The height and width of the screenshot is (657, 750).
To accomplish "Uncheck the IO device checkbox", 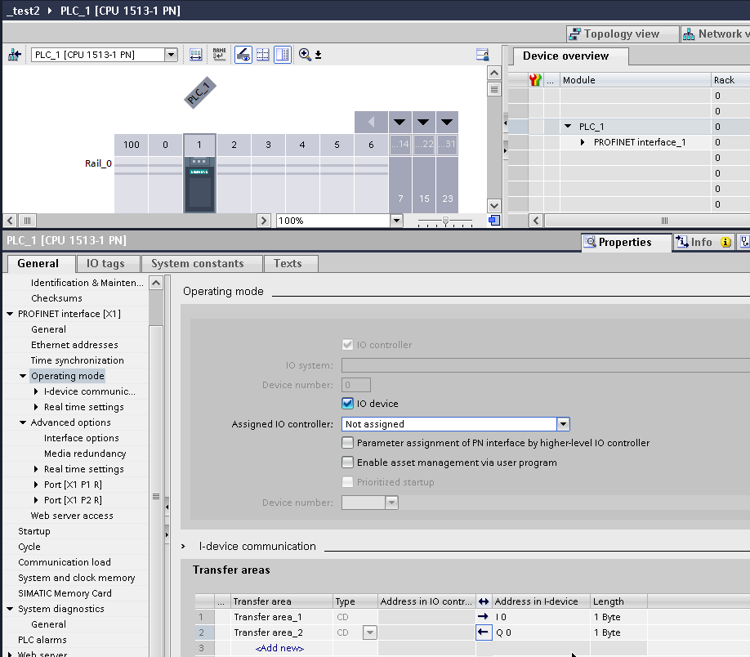I will click(x=348, y=404).
